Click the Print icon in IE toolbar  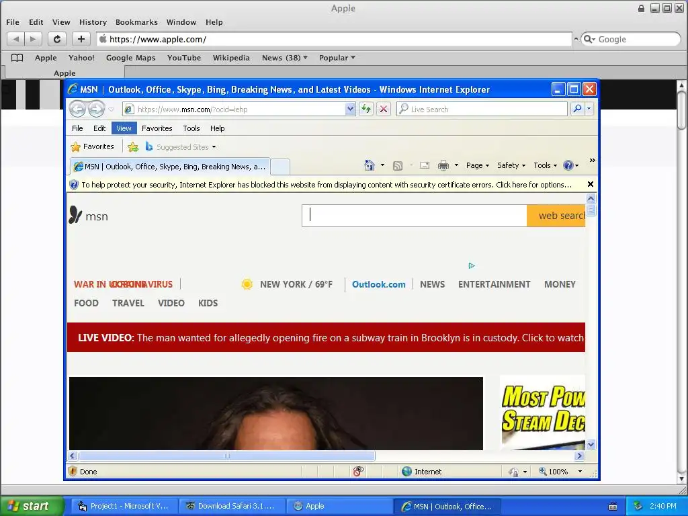coord(443,165)
